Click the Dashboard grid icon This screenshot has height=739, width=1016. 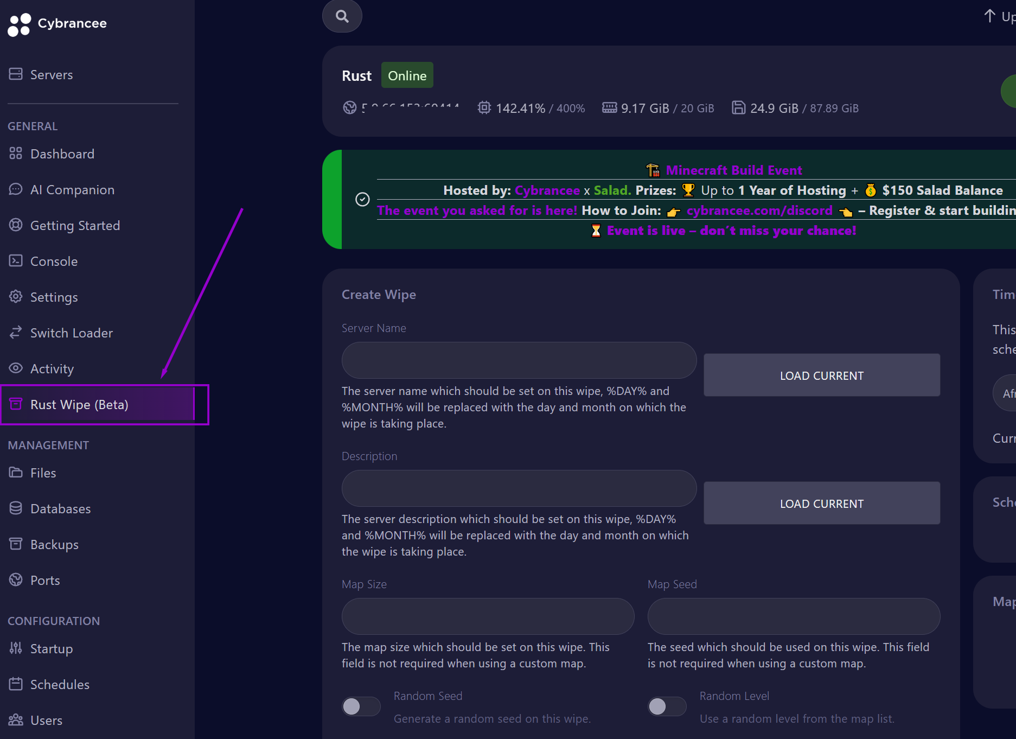[16, 154]
